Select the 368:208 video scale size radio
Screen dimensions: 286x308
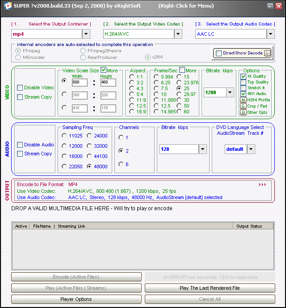point(64,94)
